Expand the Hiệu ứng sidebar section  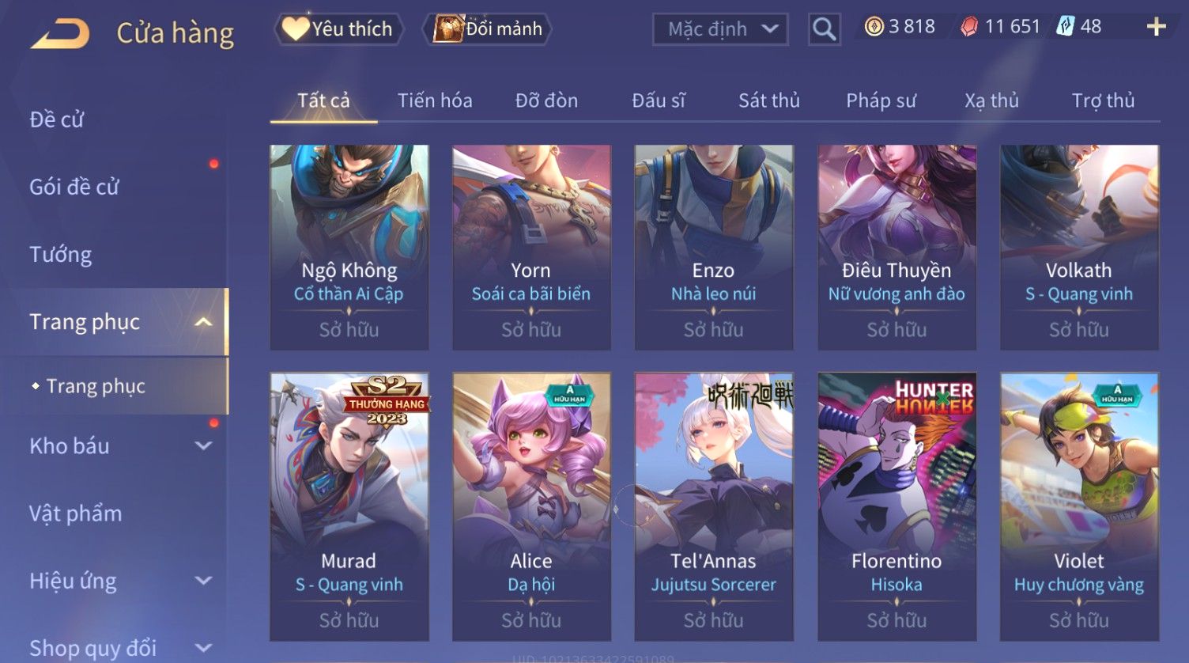pyautogui.click(x=203, y=581)
